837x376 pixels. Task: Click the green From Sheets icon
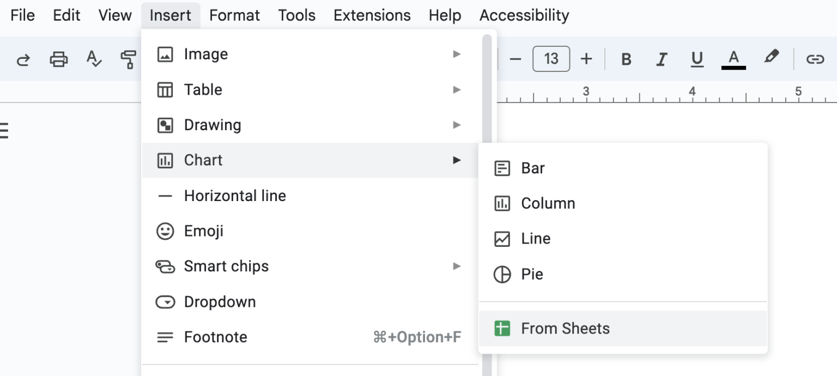coord(502,328)
